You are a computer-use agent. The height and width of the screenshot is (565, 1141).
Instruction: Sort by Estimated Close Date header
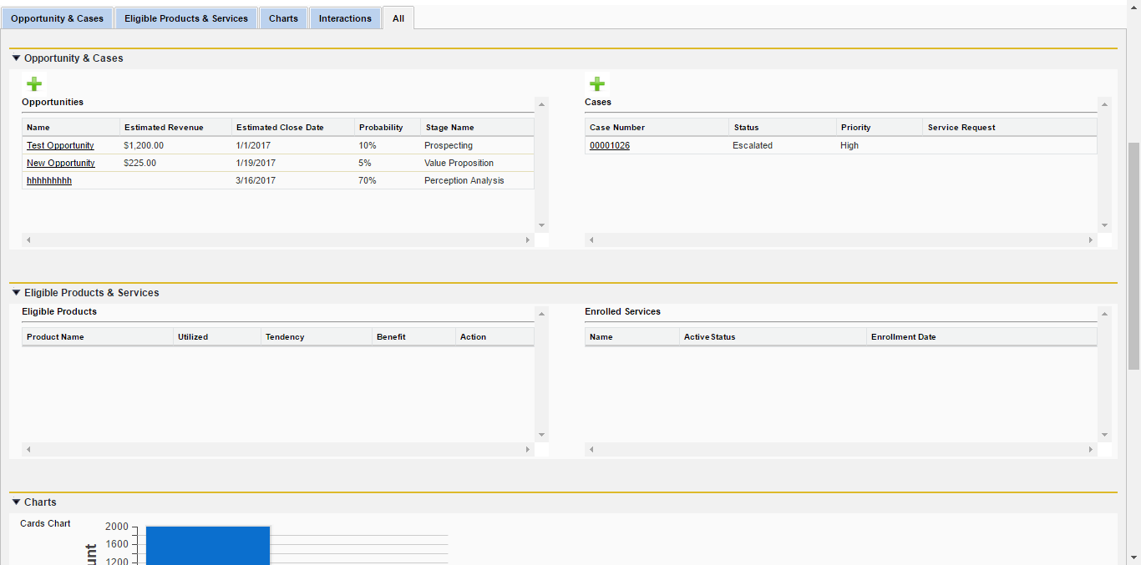tap(293, 128)
